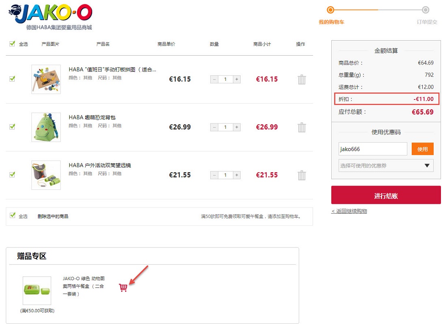The height and width of the screenshot is (324, 445).
Task: Uncheck the 双筒望远镜 item checkbox
Action: pyautogui.click(x=12, y=175)
